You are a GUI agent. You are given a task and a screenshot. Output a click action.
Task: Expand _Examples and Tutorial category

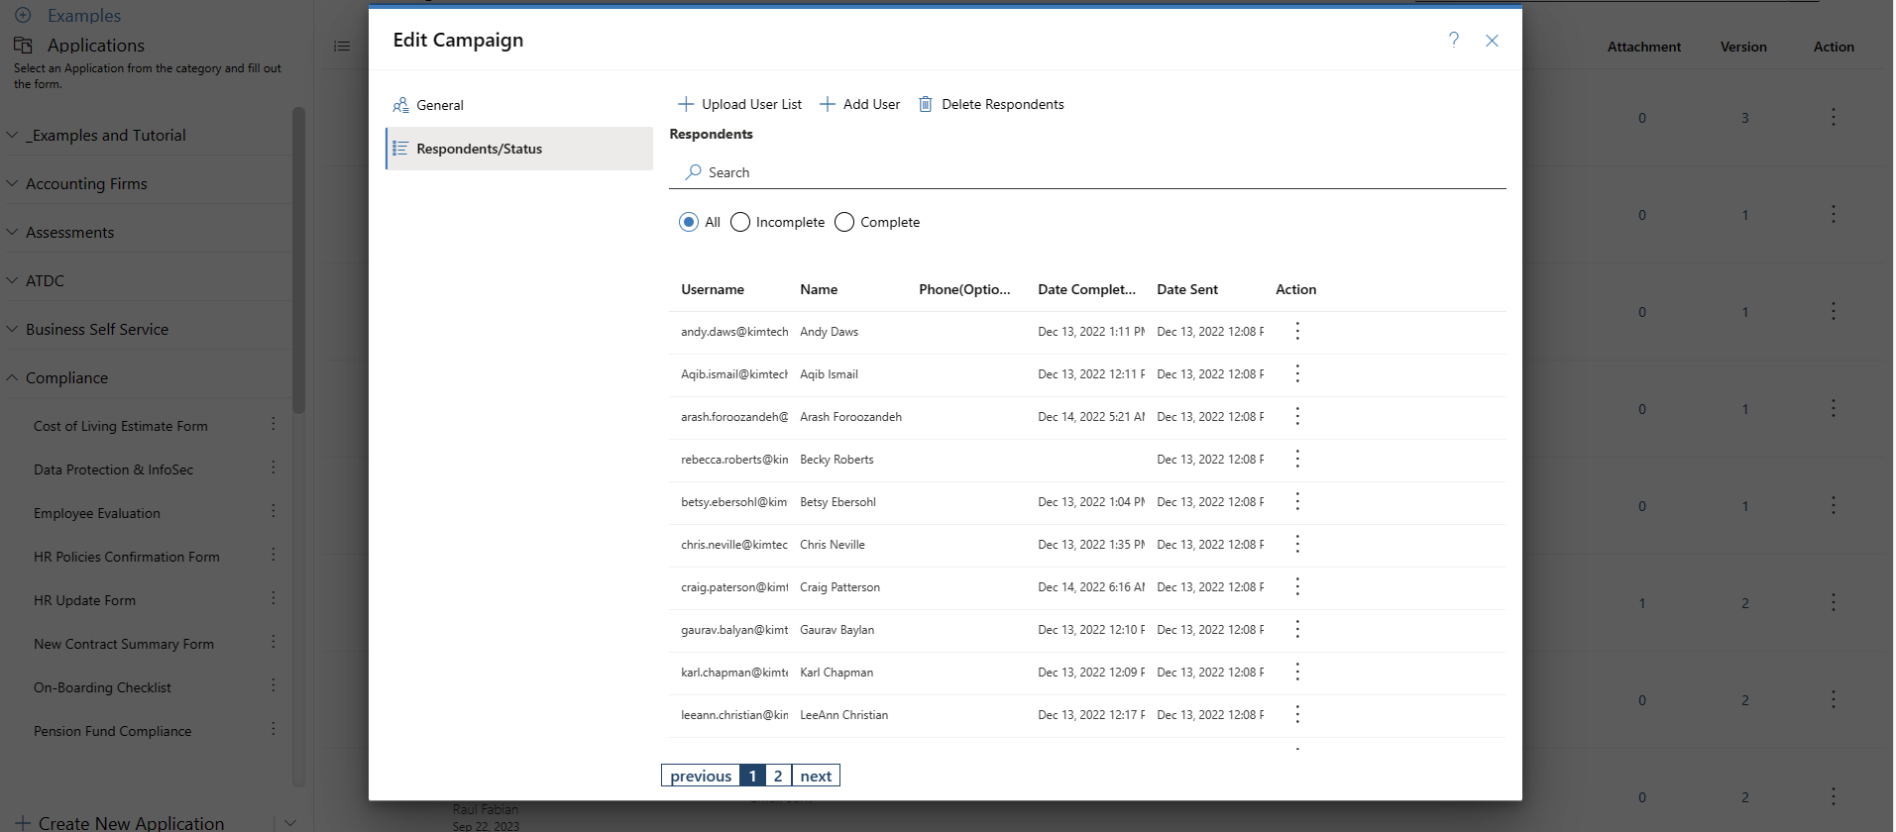12,135
